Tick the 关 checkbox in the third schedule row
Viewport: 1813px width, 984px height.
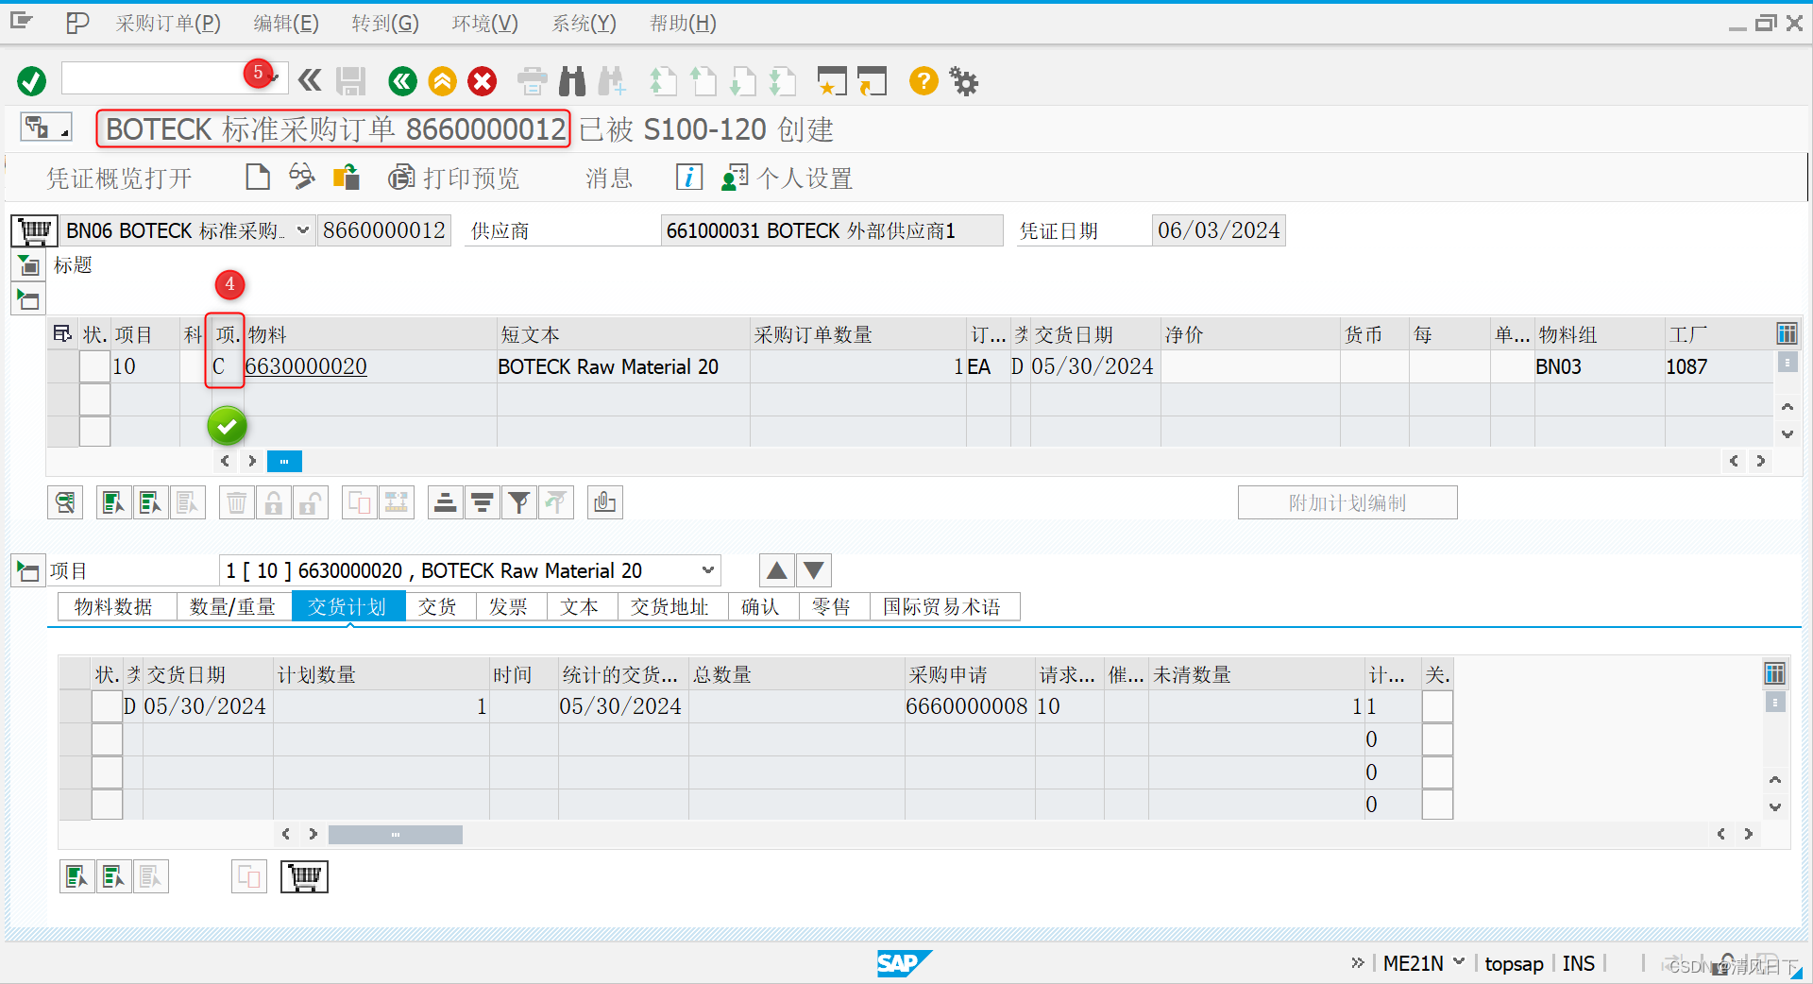pos(1437,772)
